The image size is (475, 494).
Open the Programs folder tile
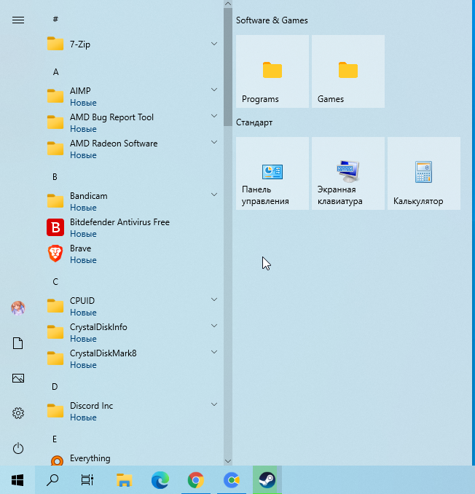(x=272, y=71)
